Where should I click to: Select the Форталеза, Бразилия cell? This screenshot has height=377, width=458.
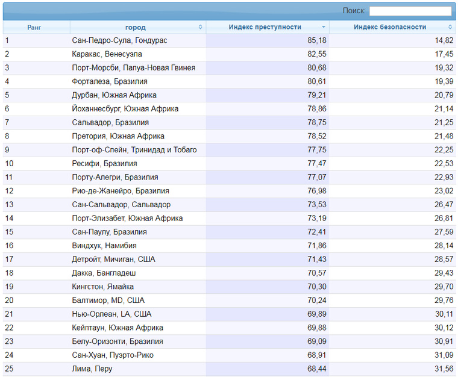coord(138,82)
